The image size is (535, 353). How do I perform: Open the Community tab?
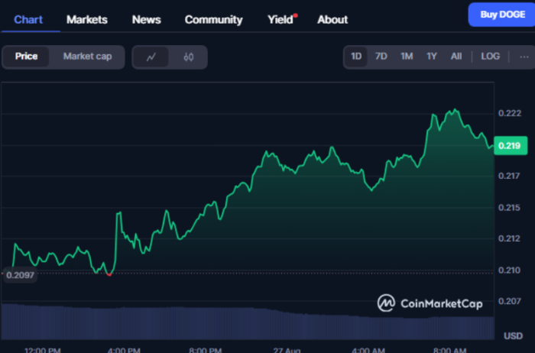coord(213,19)
